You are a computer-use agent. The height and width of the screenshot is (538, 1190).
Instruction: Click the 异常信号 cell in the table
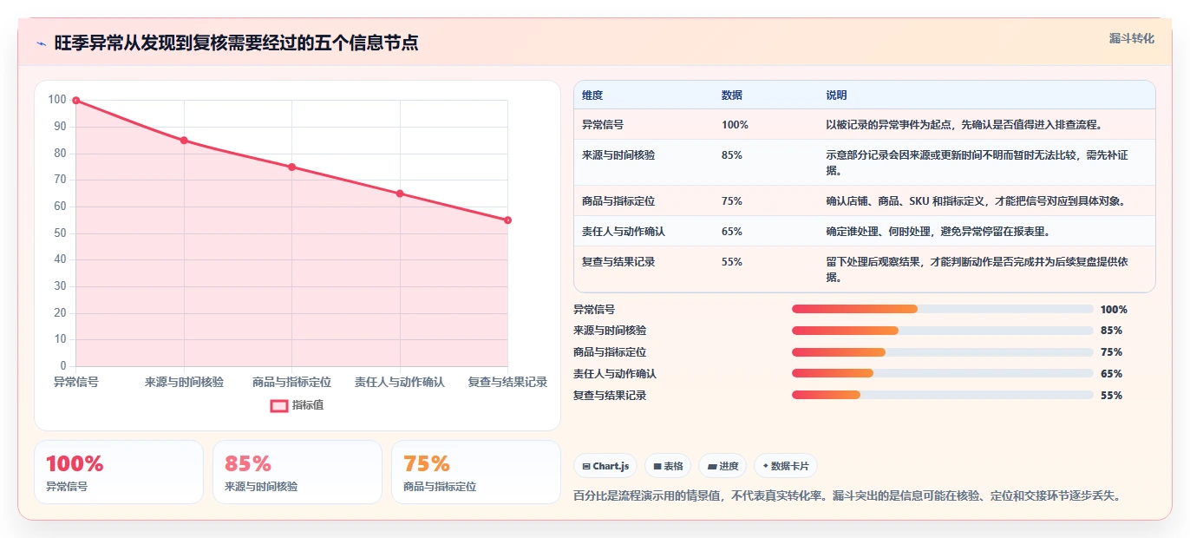pos(603,125)
